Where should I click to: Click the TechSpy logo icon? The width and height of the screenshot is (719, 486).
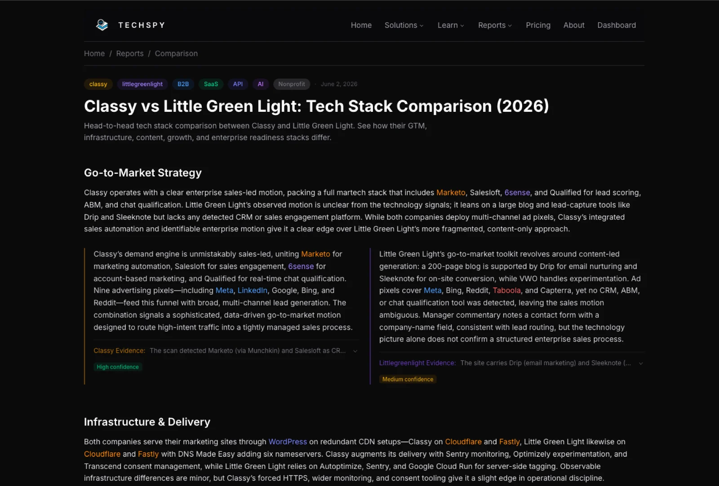102,25
